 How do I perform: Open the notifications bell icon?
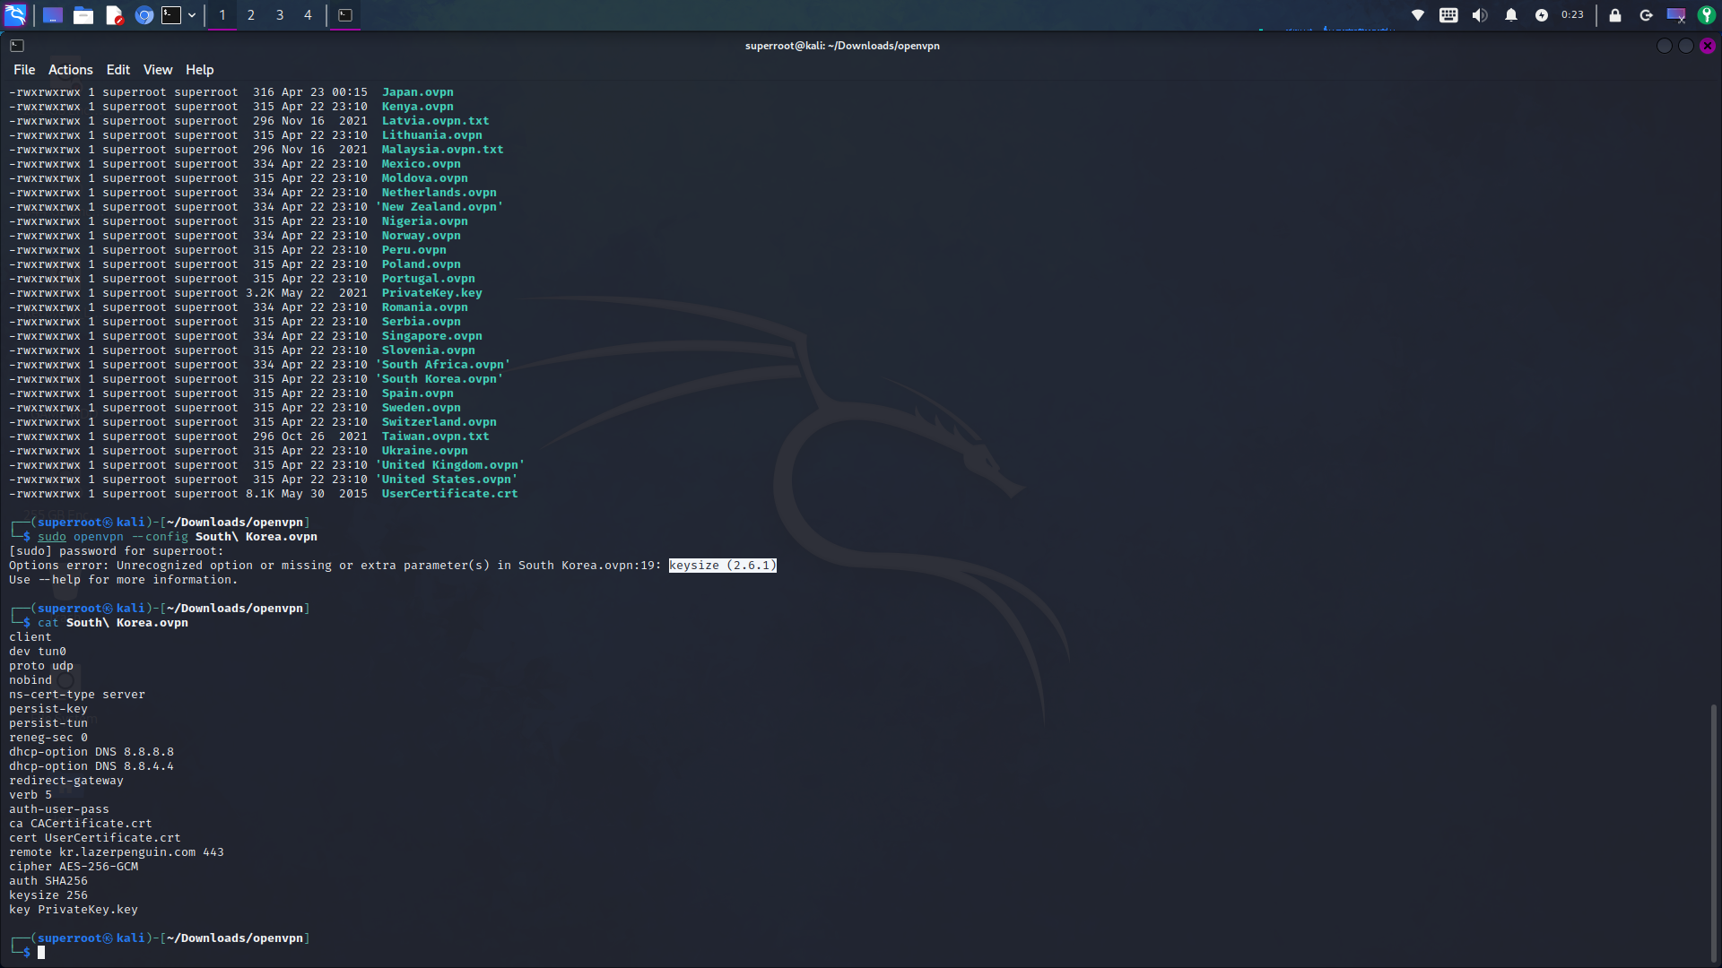coord(1511,15)
